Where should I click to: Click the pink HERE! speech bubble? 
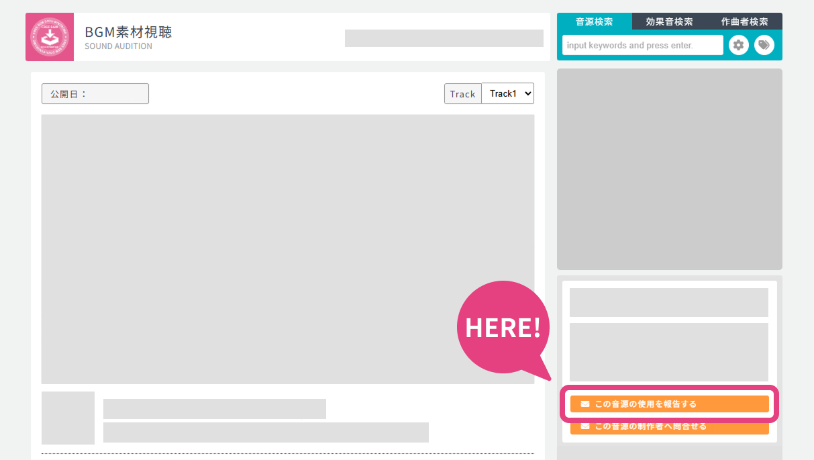pos(503,327)
